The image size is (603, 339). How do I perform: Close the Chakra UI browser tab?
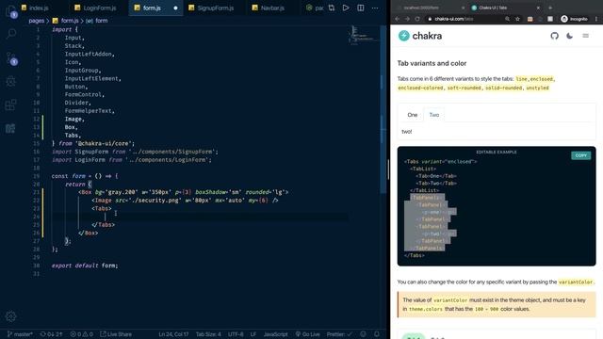[x=538, y=8]
